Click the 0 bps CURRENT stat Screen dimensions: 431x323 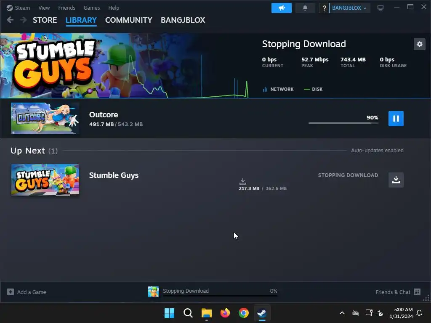pyautogui.click(x=272, y=62)
